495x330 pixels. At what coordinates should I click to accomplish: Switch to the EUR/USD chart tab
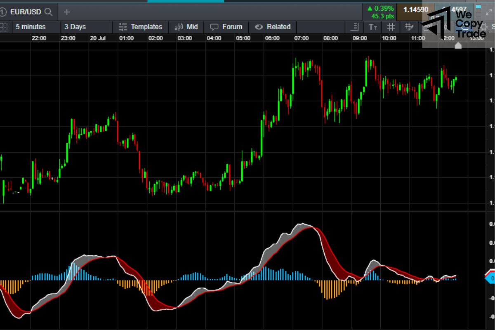(x=26, y=12)
